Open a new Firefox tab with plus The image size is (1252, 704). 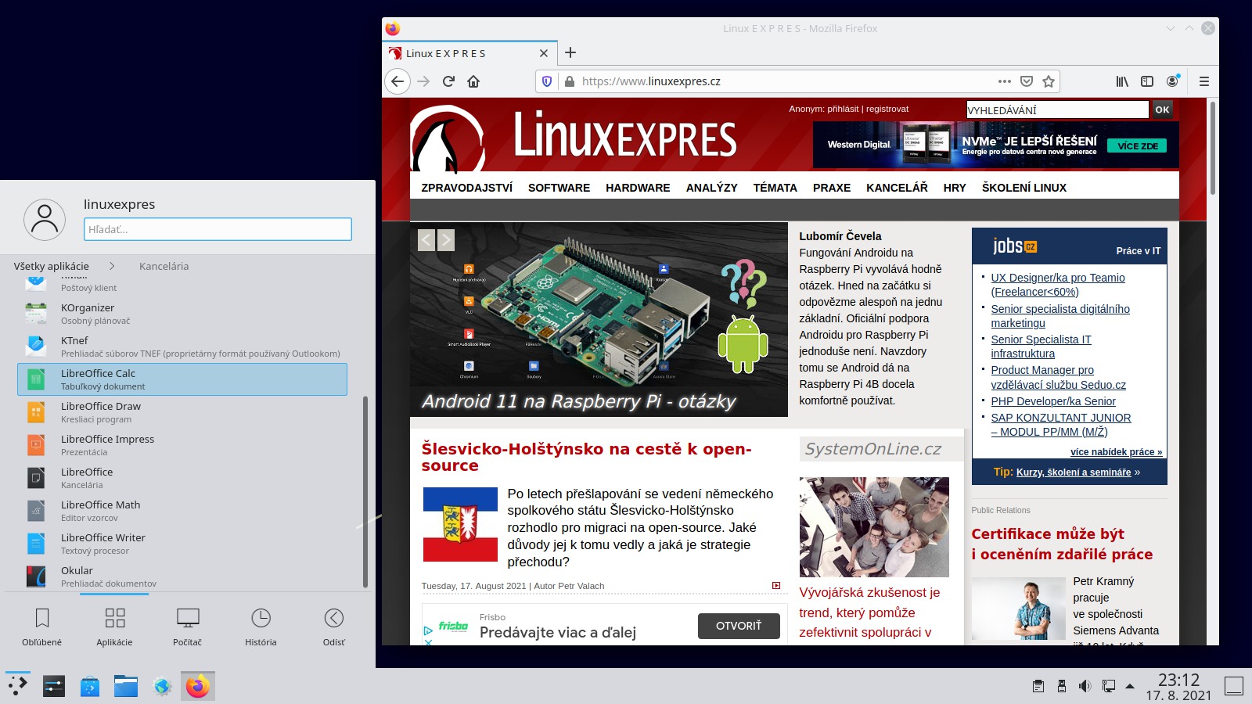[x=570, y=52]
